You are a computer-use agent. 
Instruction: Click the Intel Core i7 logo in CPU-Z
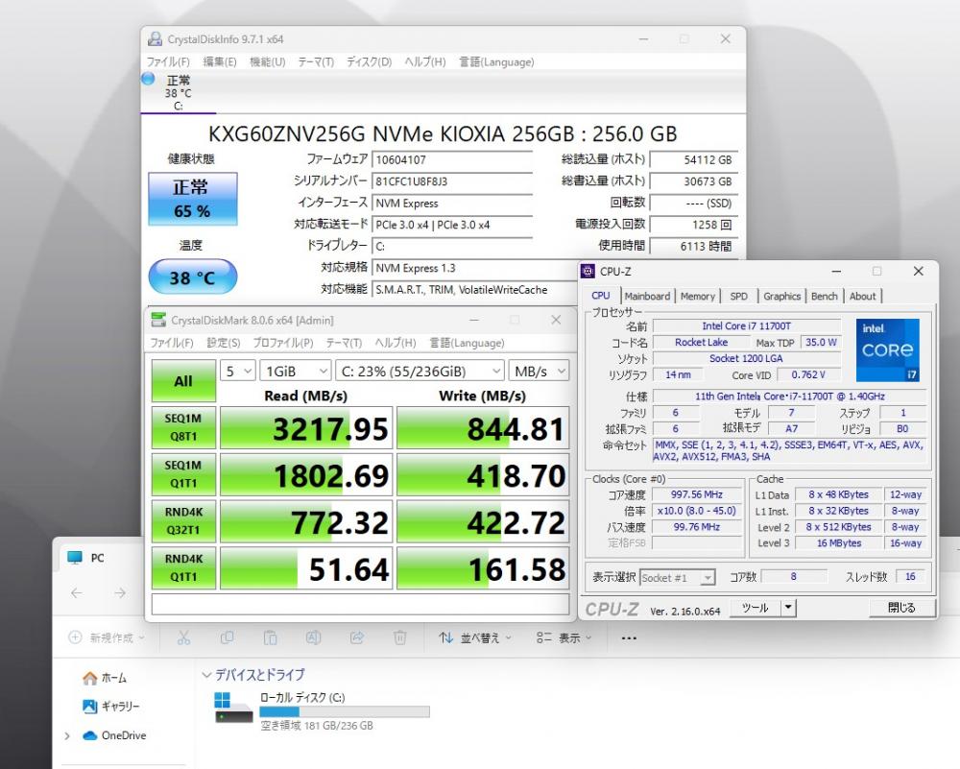[x=888, y=349]
